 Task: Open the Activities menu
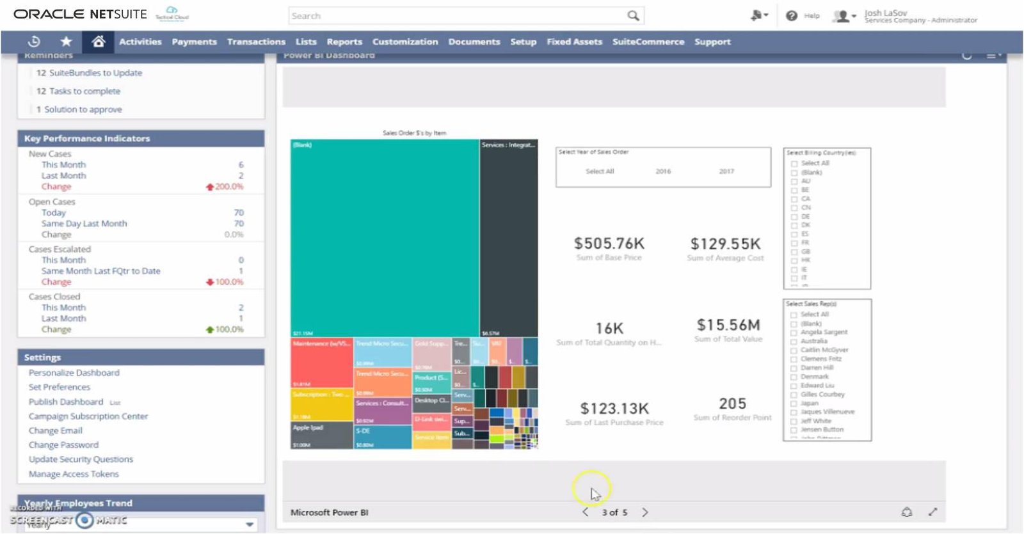(140, 42)
